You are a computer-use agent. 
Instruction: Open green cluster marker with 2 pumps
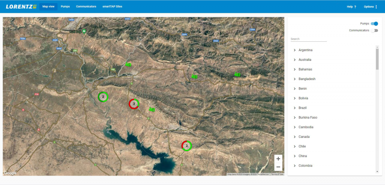click(x=103, y=97)
